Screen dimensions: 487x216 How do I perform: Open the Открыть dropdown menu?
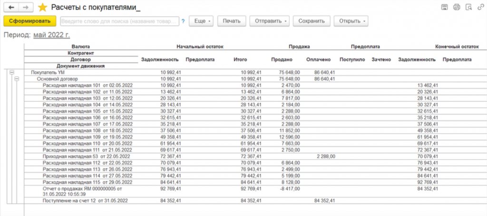[351, 21]
